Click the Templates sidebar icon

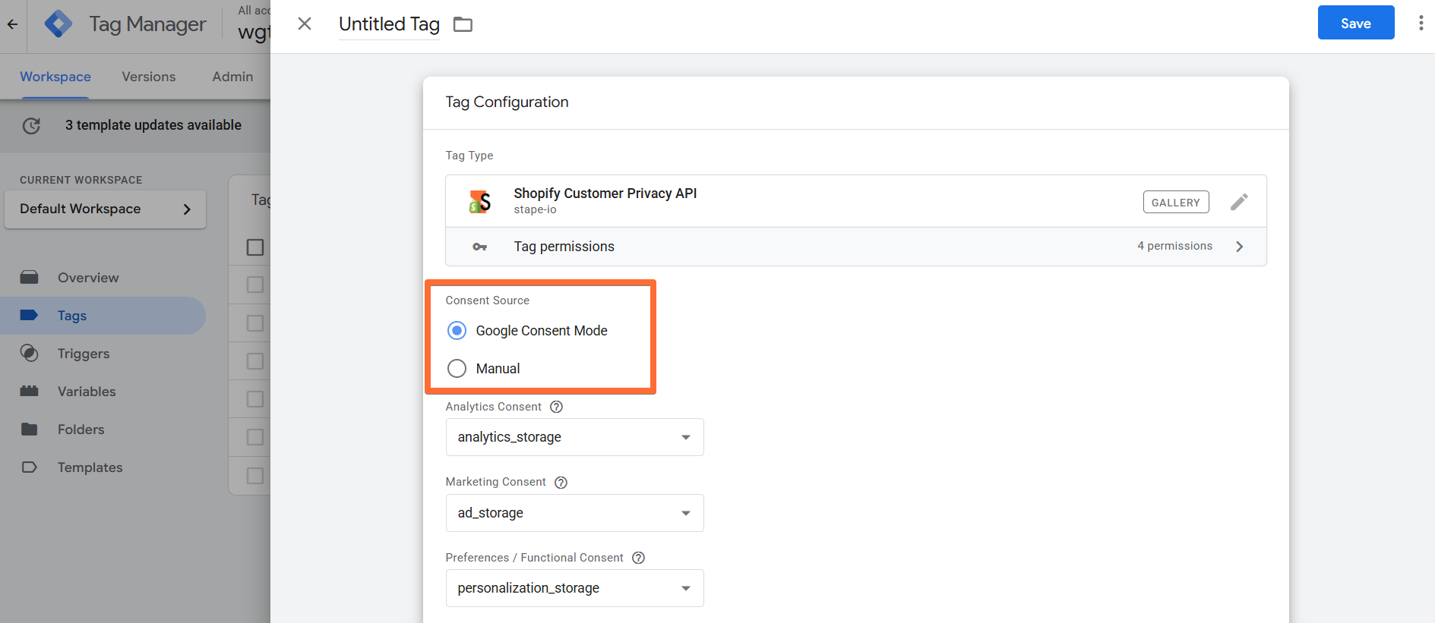[30, 467]
